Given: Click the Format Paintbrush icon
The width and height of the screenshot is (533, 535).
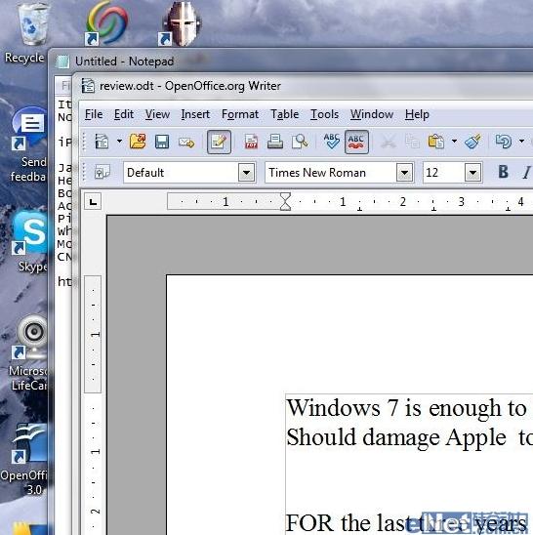Looking at the screenshot, I should [x=472, y=142].
